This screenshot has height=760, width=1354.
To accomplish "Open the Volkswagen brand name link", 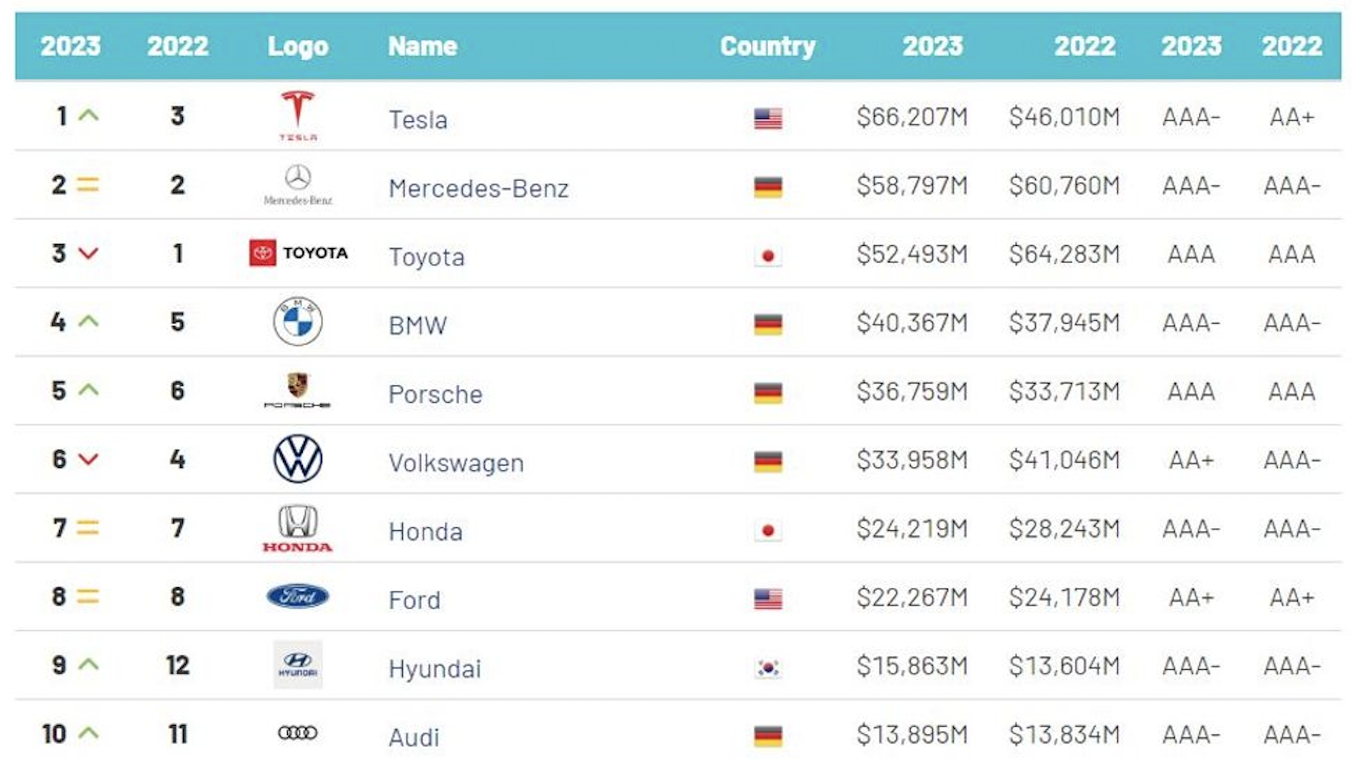I will click(x=455, y=463).
